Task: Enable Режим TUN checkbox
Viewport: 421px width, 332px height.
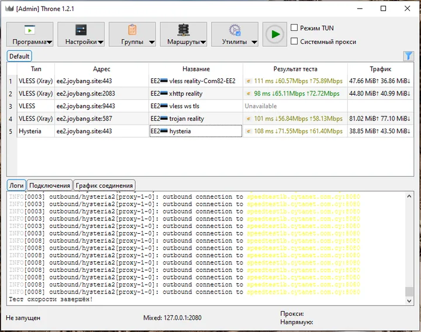Action: coord(294,27)
